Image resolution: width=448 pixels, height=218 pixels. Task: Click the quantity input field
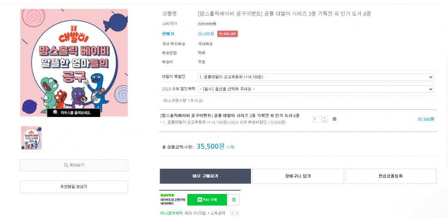317,119
